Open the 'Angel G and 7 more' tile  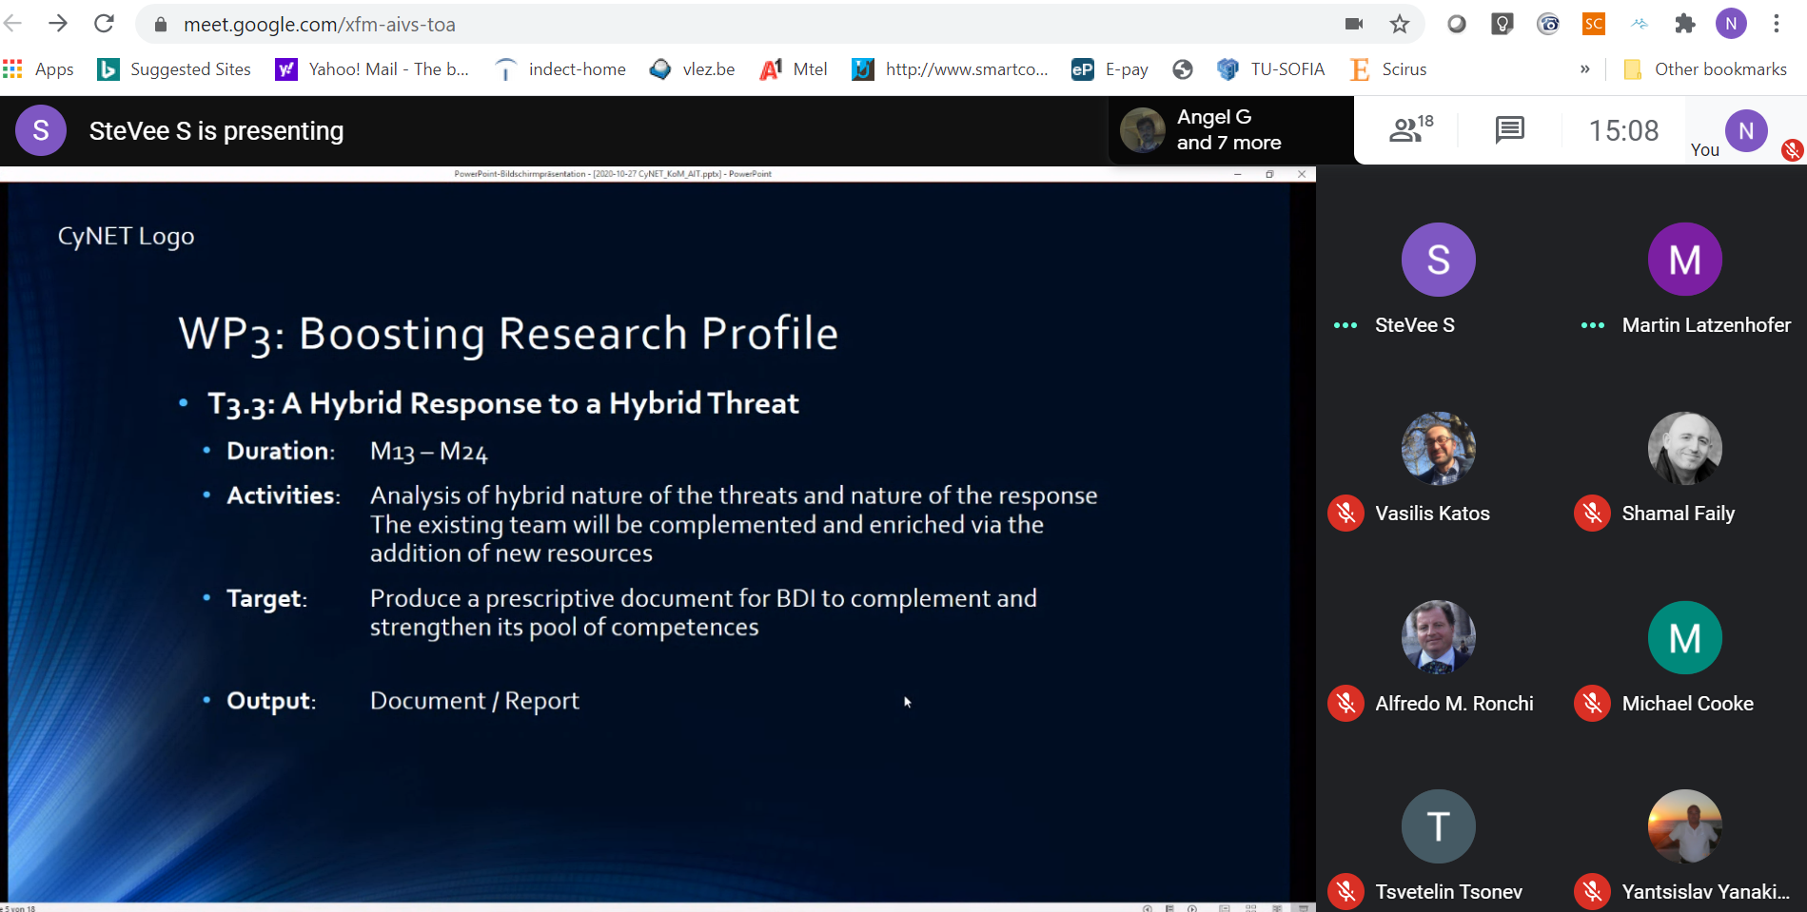point(1231,130)
